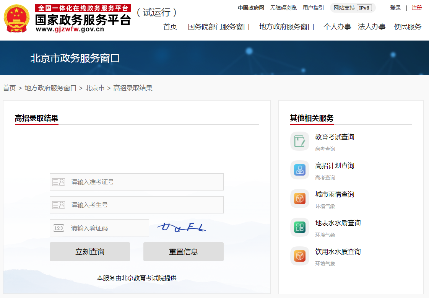Viewport: 429px width, 298px height.
Task: Open the 个人办事 menu item
Action: [x=337, y=27]
